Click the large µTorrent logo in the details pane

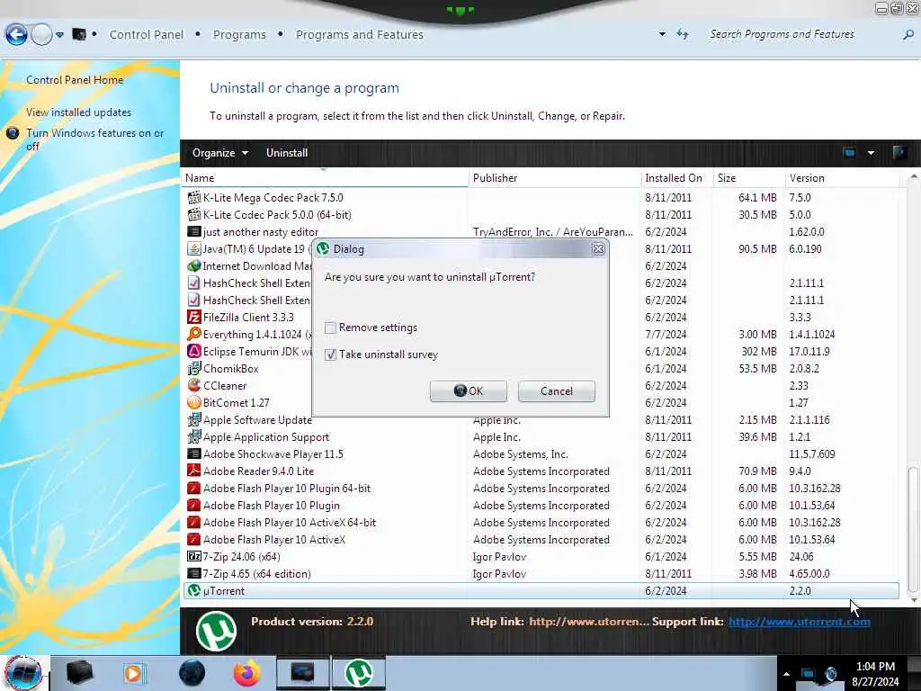[x=216, y=631]
